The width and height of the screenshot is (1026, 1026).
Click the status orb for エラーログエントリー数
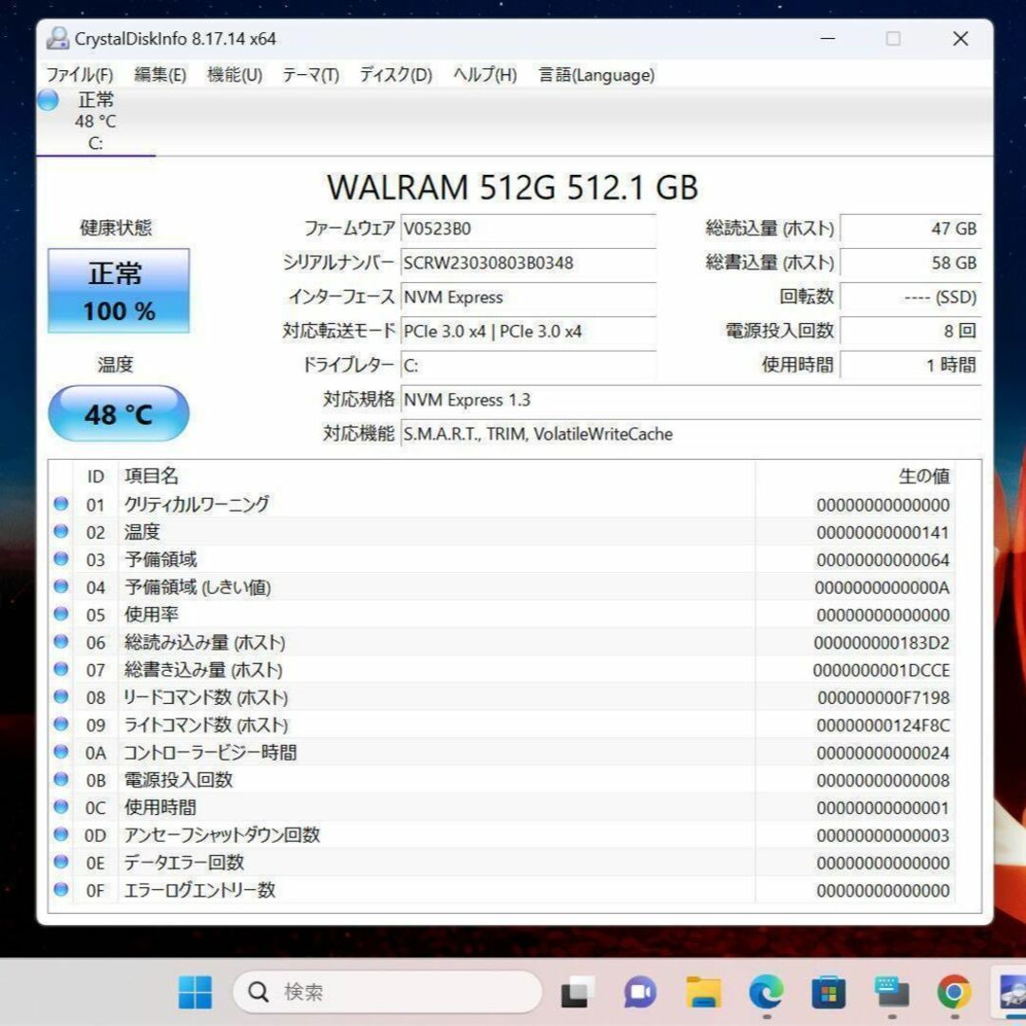pyautogui.click(x=61, y=889)
